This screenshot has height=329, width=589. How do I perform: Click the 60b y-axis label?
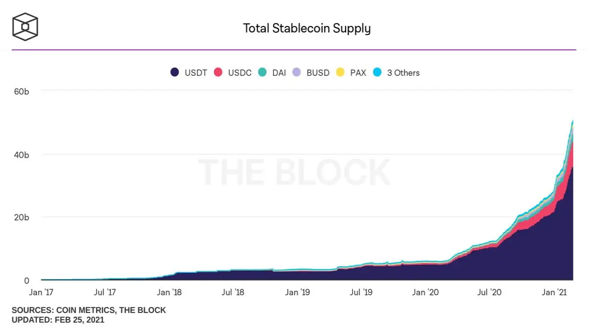(21, 91)
